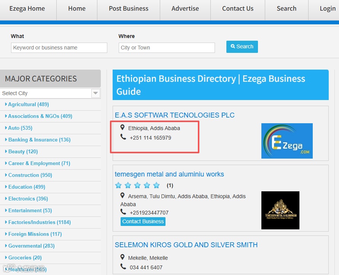Open Banking & Insurance (136) category
The height and width of the screenshot is (275, 339).
pyautogui.click(x=39, y=140)
